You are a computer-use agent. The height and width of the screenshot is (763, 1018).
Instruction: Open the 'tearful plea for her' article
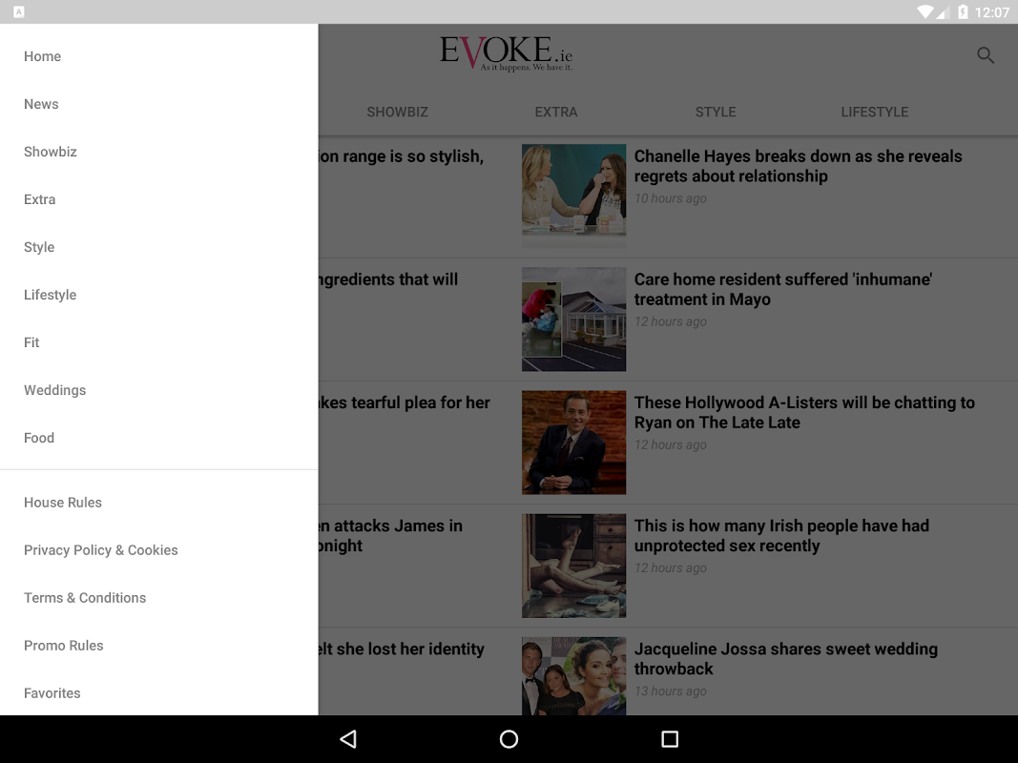tap(405, 402)
